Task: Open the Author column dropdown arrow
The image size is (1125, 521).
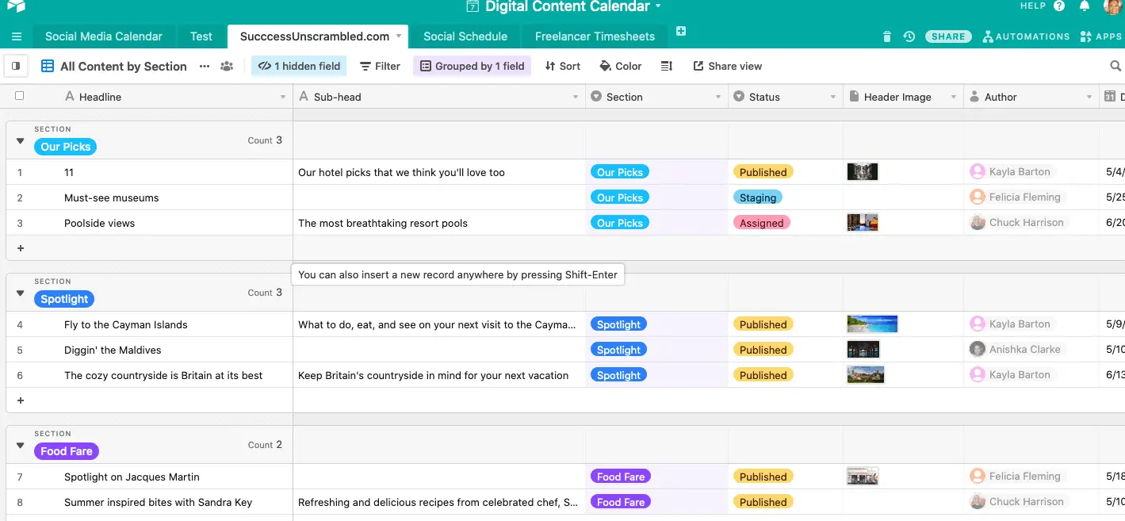Action: coord(1089,98)
